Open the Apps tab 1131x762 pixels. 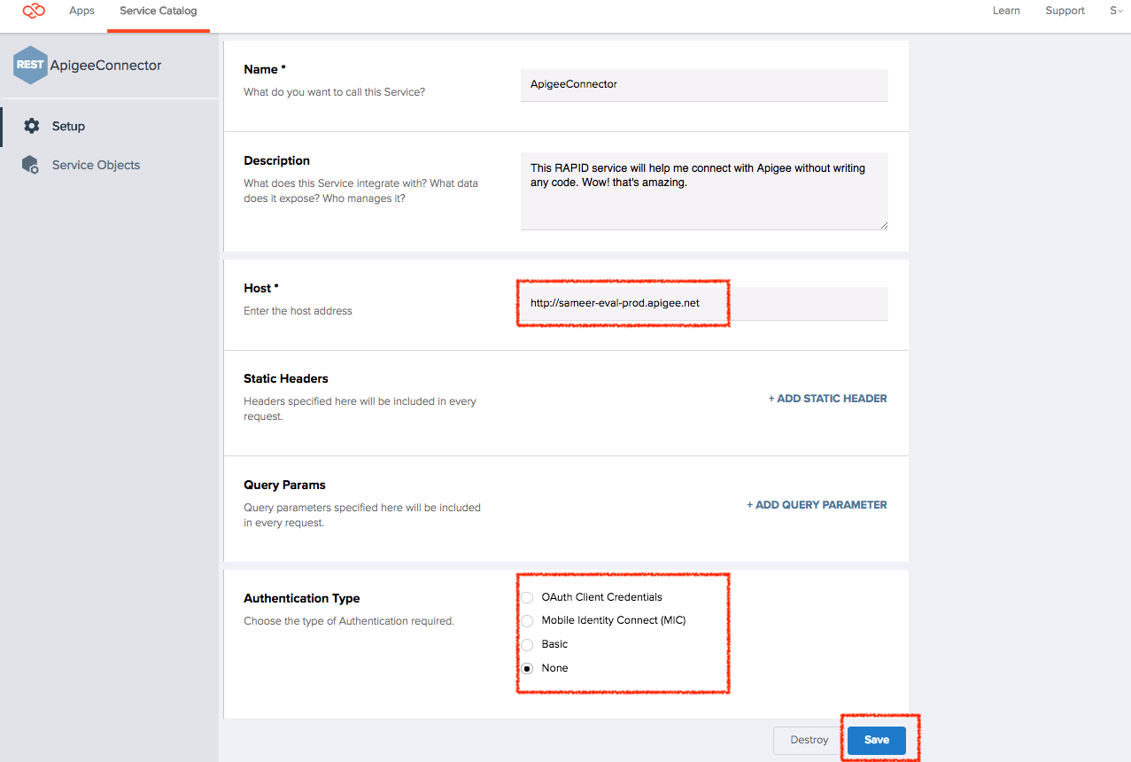pos(81,11)
